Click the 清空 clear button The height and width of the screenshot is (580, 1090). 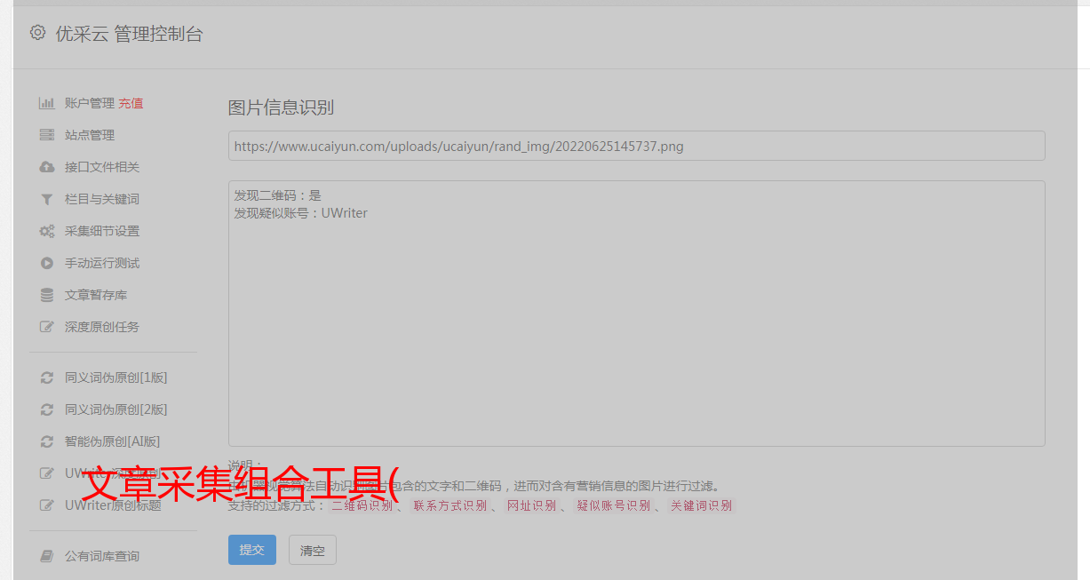click(313, 550)
